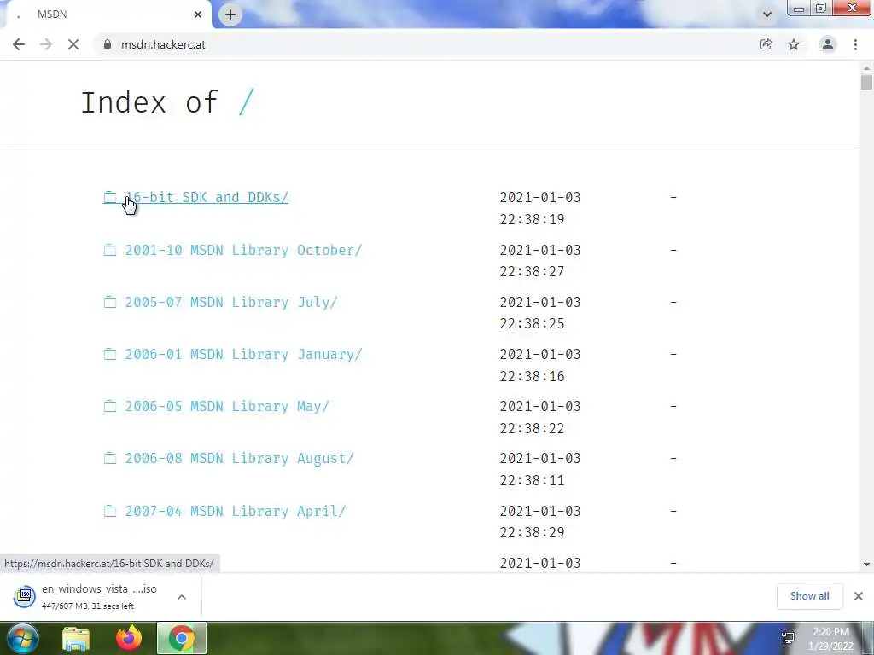The image size is (874, 655).
Task: Close the downloads bar
Action: click(x=859, y=596)
